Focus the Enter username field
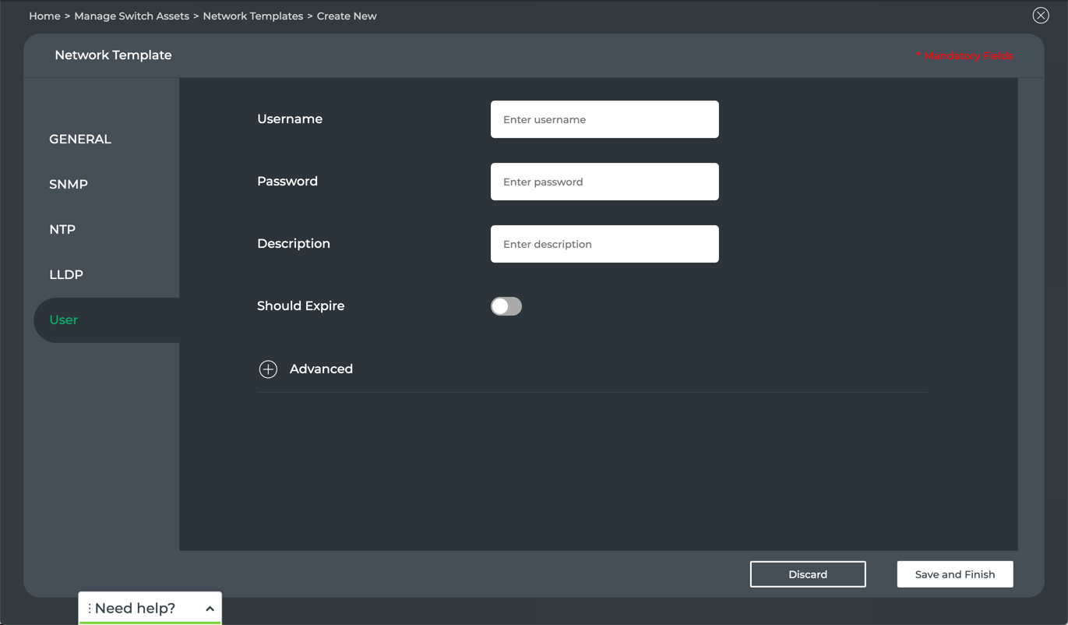The image size is (1068, 625). coord(604,119)
